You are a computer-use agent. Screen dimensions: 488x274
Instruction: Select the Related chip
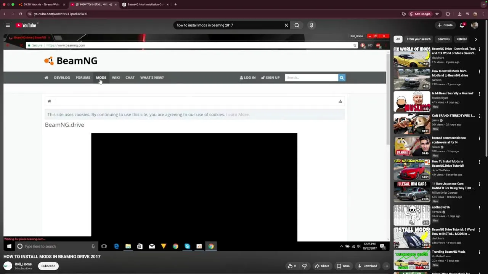(461, 39)
